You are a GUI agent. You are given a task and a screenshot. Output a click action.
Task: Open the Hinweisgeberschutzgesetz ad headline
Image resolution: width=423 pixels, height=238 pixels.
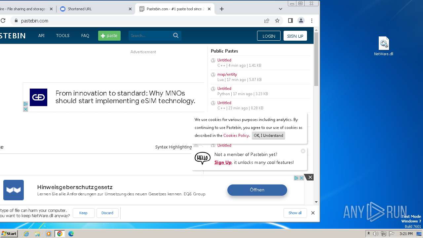[x=75, y=187]
